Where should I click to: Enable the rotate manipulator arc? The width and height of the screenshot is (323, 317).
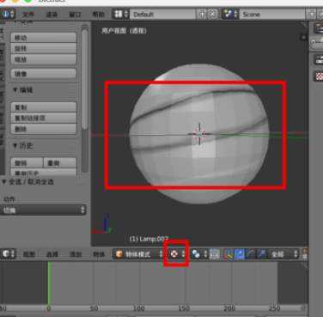tap(250, 253)
